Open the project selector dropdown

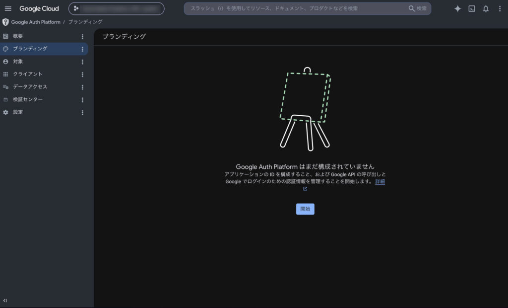116,9
